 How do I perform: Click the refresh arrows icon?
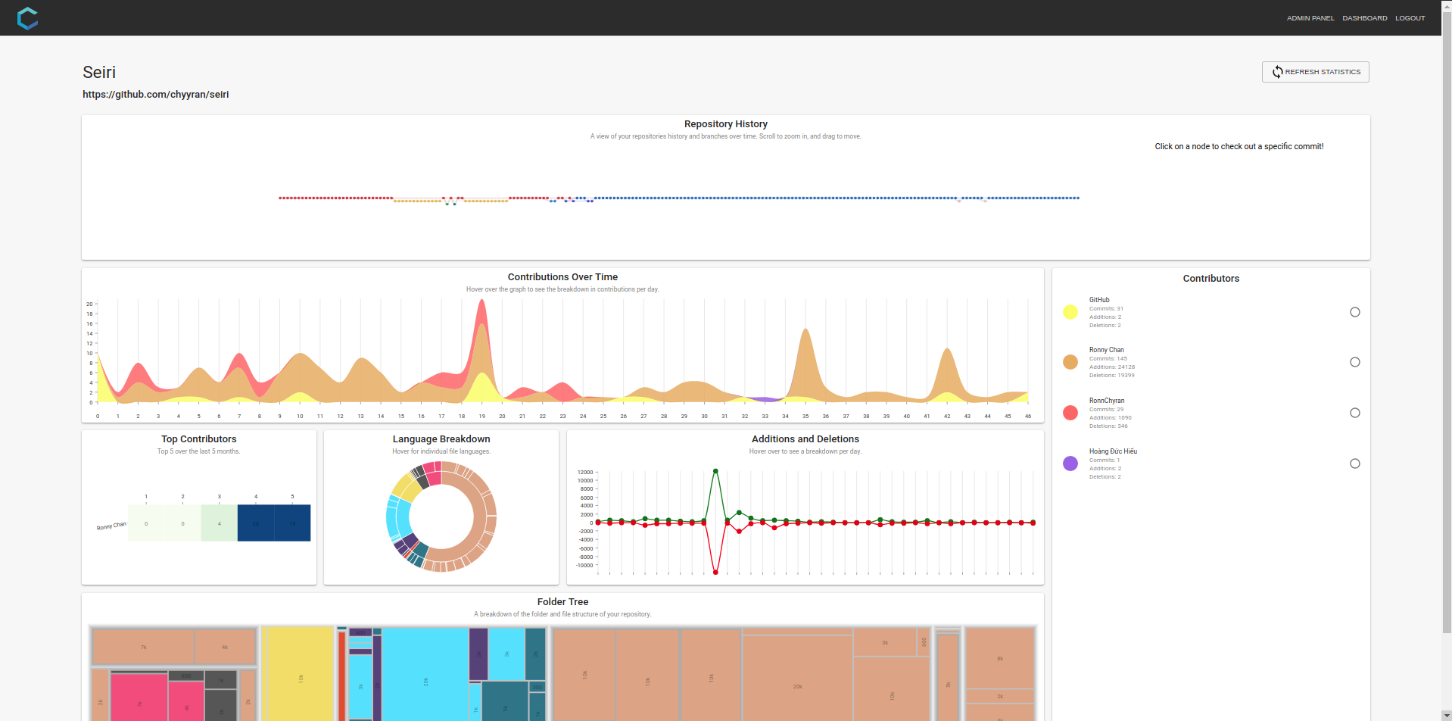click(1277, 72)
